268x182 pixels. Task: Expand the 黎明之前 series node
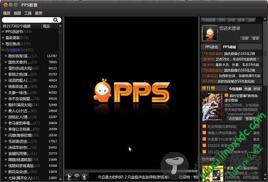point(6,74)
